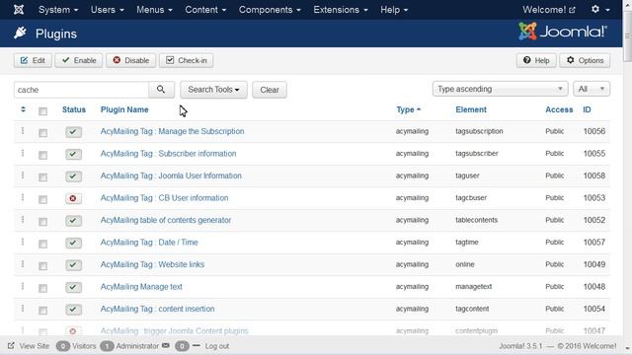Click the Plugins plug icon in header
This screenshot has width=632, height=355.
[20, 33]
